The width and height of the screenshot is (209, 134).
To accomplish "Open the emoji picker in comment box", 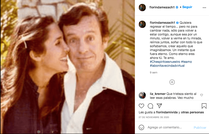I will pyautogui.click(x=142, y=127).
